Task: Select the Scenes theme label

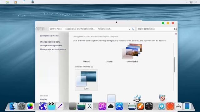Action: point(109,62)
